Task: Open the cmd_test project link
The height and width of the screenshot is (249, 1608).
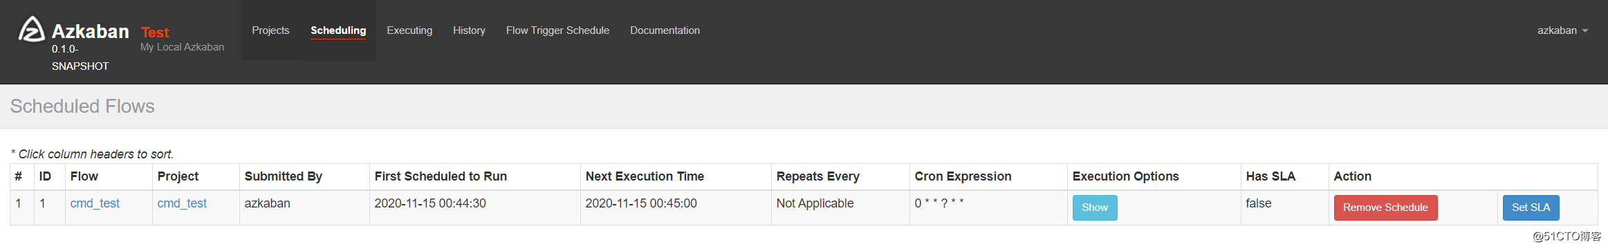Action: 182,203
